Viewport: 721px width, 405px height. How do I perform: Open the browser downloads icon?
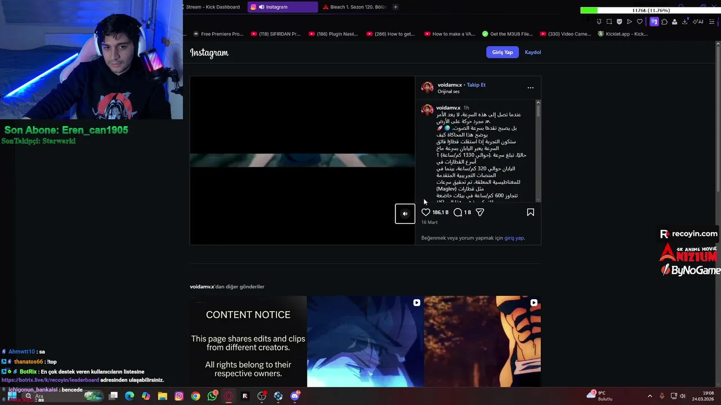tap(685, 22)
